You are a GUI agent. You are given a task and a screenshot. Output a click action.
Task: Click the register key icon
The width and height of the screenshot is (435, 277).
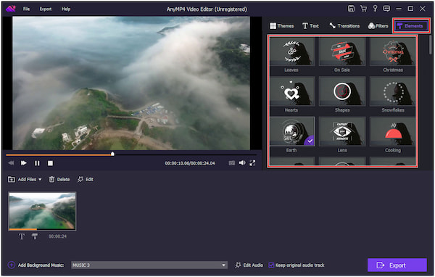pyautogui.click(x=375, y=9)
